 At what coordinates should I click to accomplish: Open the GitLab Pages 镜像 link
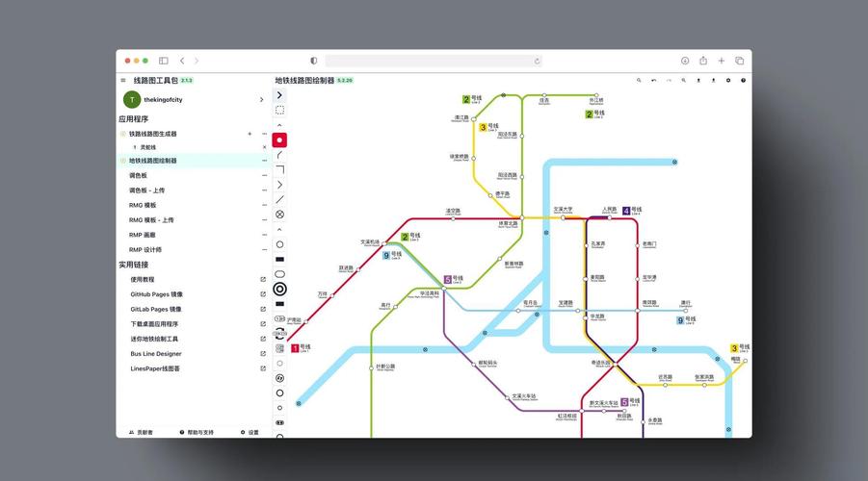pos(156,310)
